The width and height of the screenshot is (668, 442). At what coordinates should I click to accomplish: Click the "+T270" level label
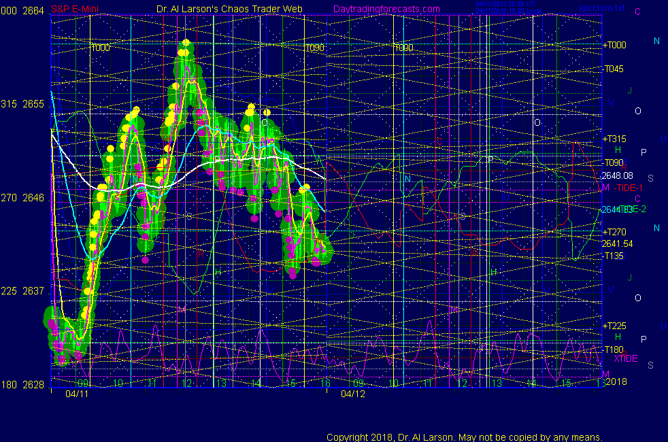[614, 232]
